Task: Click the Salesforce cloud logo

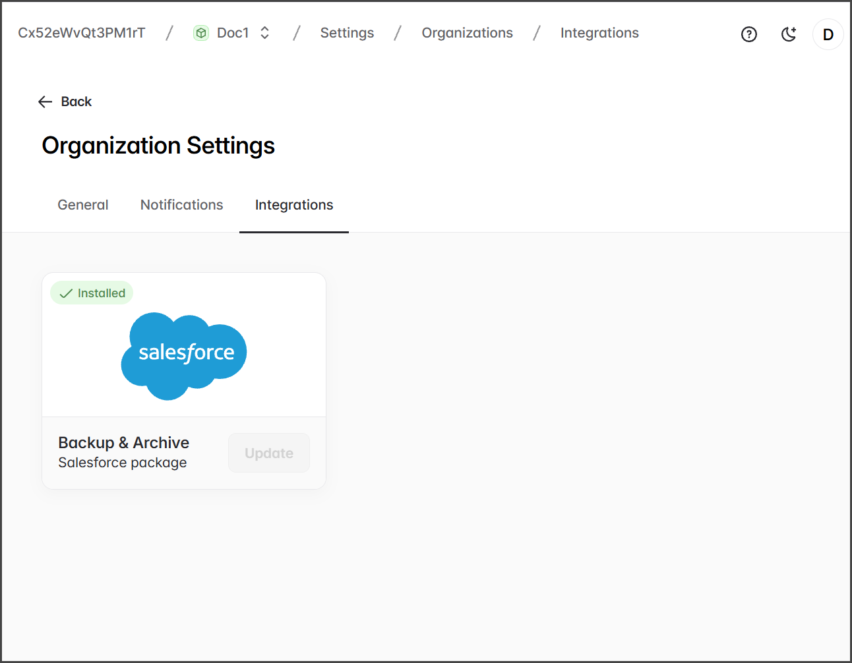Action: [x=184, y=355]
